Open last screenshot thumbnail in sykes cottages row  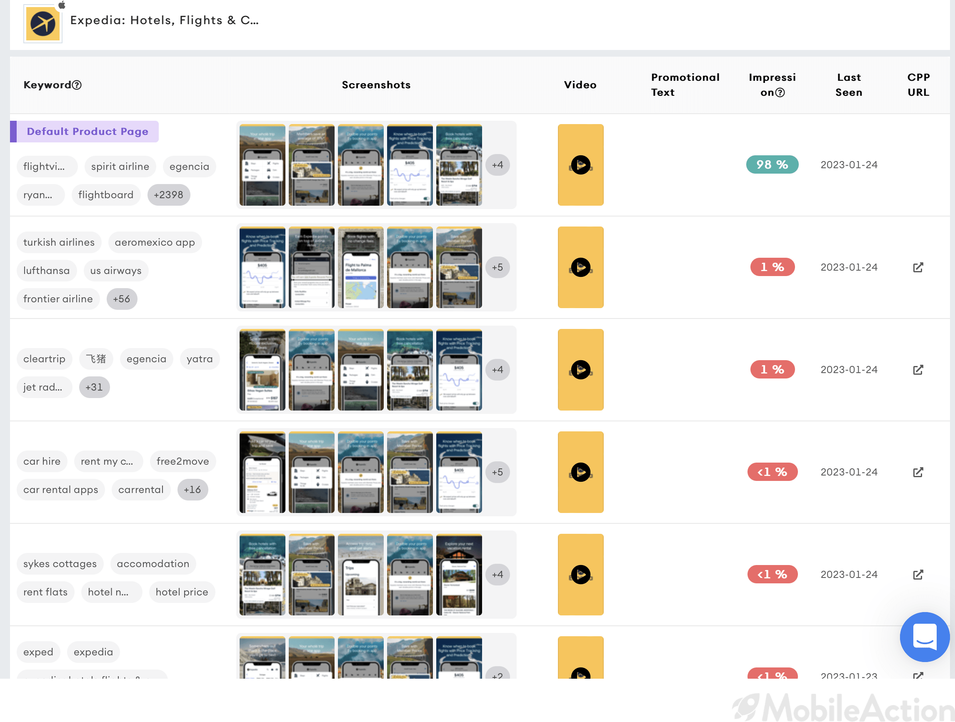[459, 575]
